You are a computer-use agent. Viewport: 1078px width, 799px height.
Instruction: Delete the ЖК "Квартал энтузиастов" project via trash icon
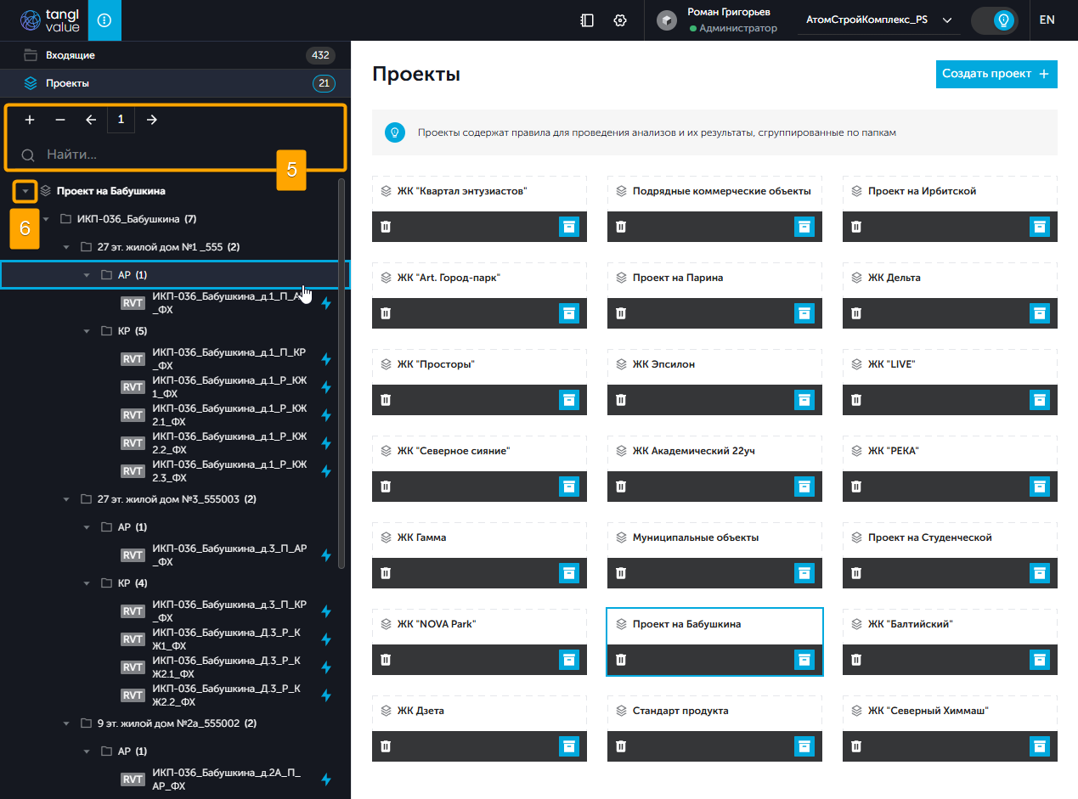[x=386, y=227]
